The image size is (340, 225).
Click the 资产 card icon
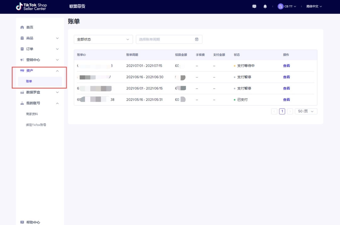22,70
